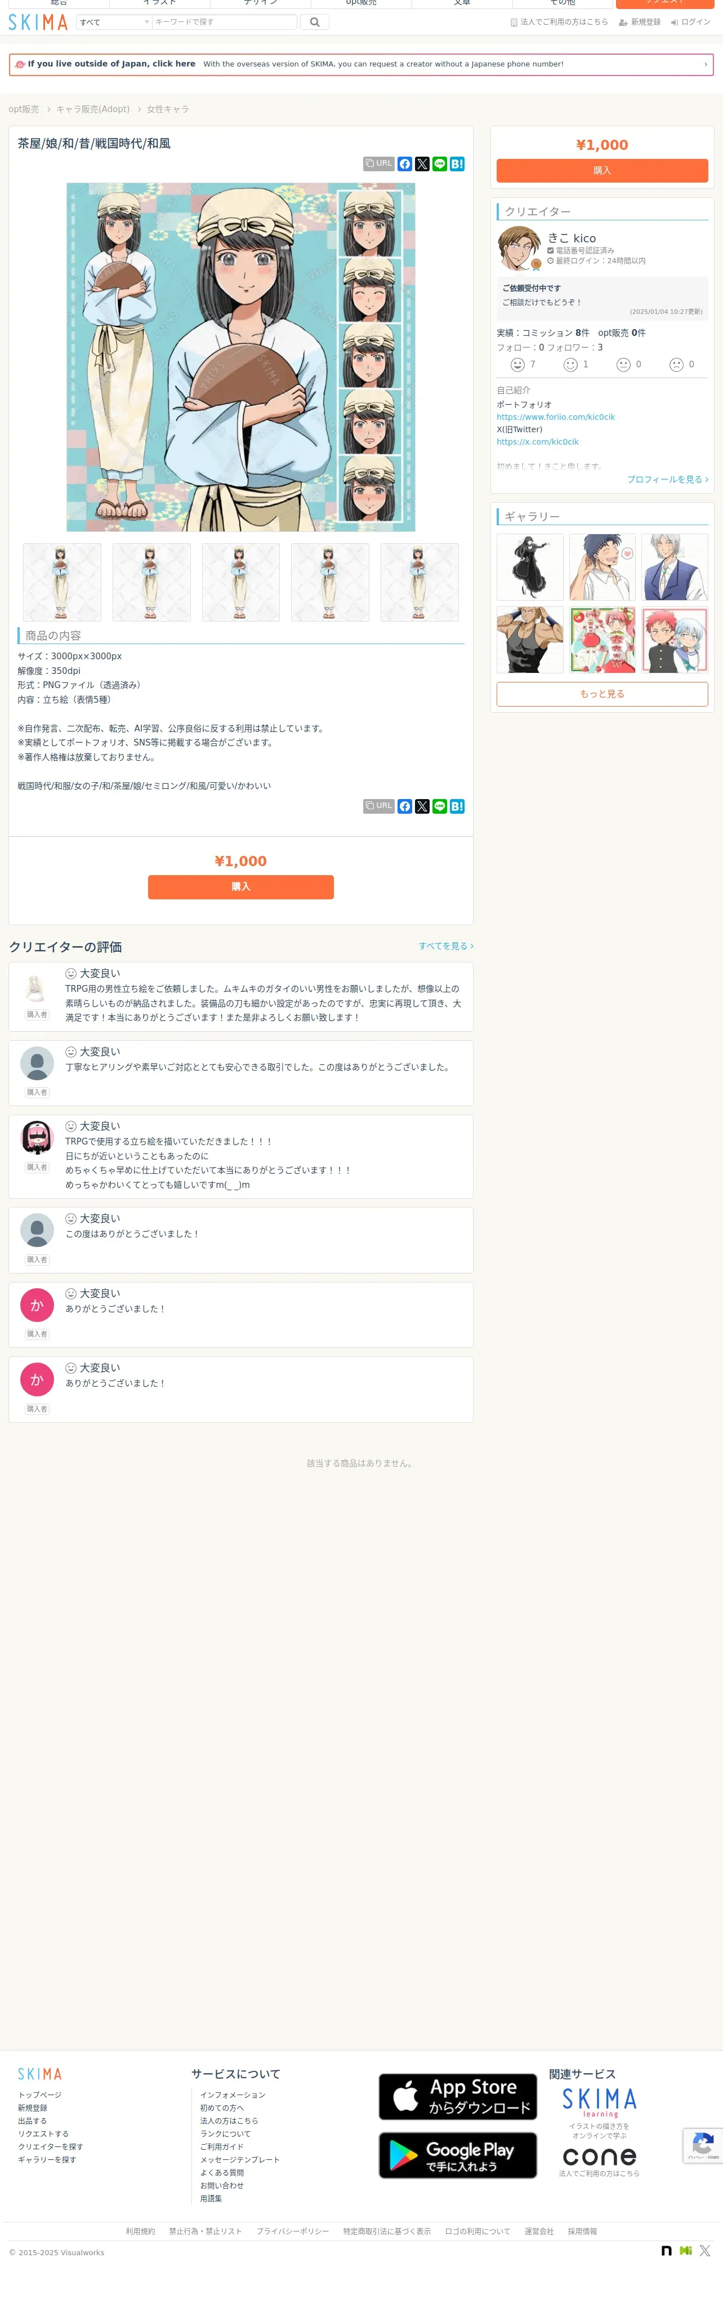The image size is (723, 2298).
Task: Open gallery thumbnail of strawberry girl
Action: [602, 640]
